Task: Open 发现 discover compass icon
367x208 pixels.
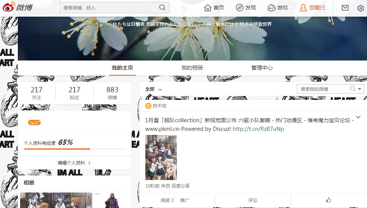Action: coord(246,8)
